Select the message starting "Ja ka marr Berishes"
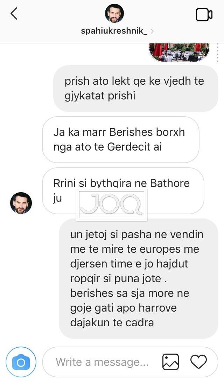Screen dimensions: 224x383 point(121,139)
